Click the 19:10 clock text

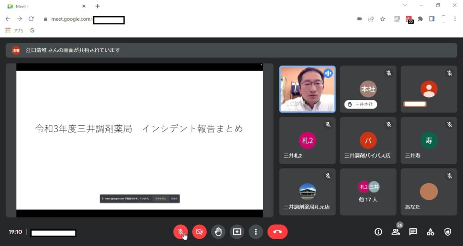pyautogui.click(x=15, y=232)
